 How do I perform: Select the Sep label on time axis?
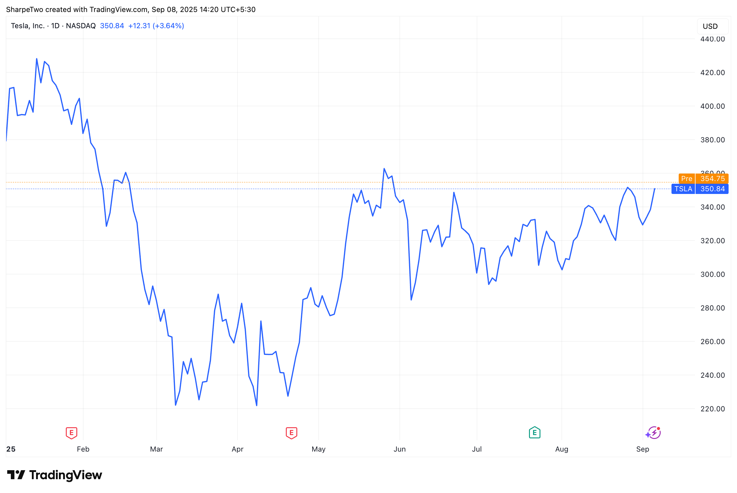642,449
